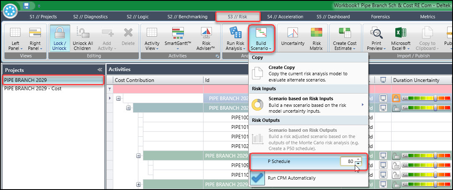This screenshot has width=453, height=190.
Task: Switch to the S4 // Acceleration tab
Action: click(285, 17)
